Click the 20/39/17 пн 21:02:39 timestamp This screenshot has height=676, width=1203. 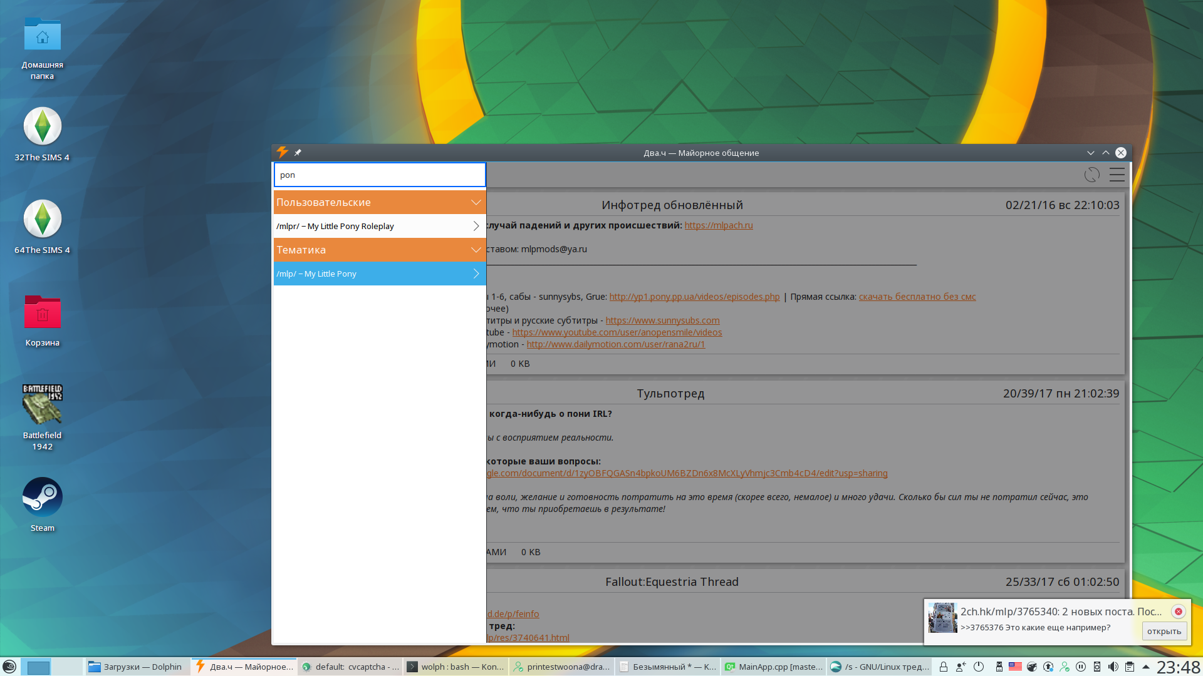[x=1061, y=394]
